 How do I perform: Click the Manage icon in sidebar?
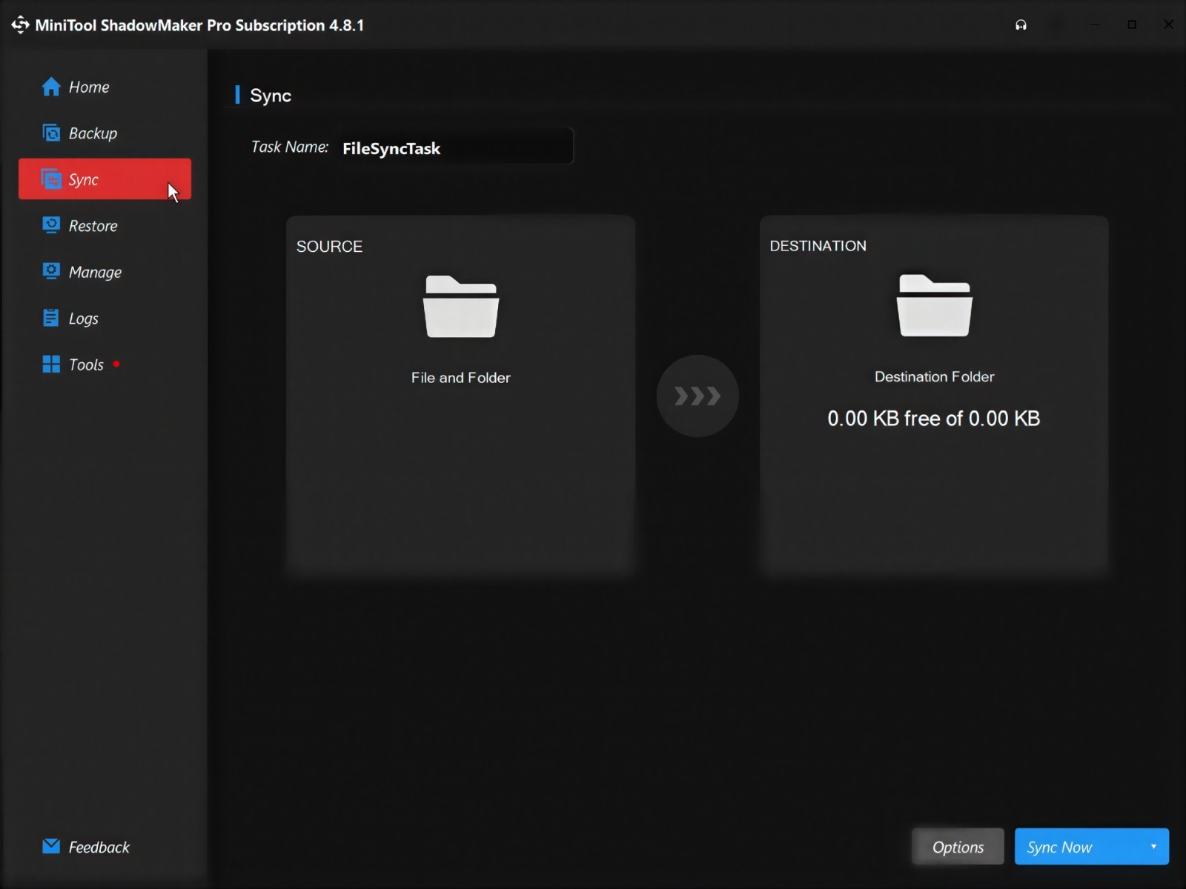(51, 272)
